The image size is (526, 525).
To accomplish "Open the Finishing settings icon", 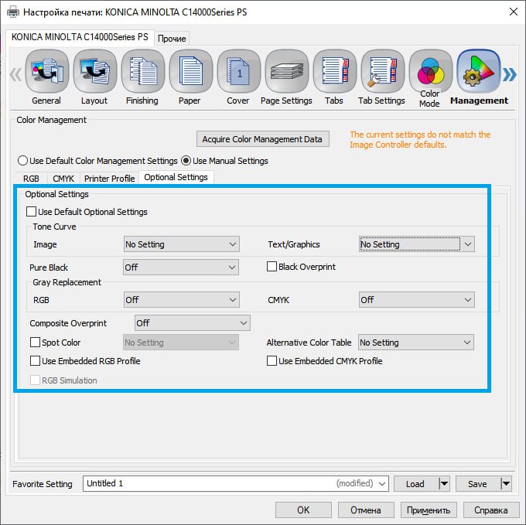I will (x=143, y=71).
